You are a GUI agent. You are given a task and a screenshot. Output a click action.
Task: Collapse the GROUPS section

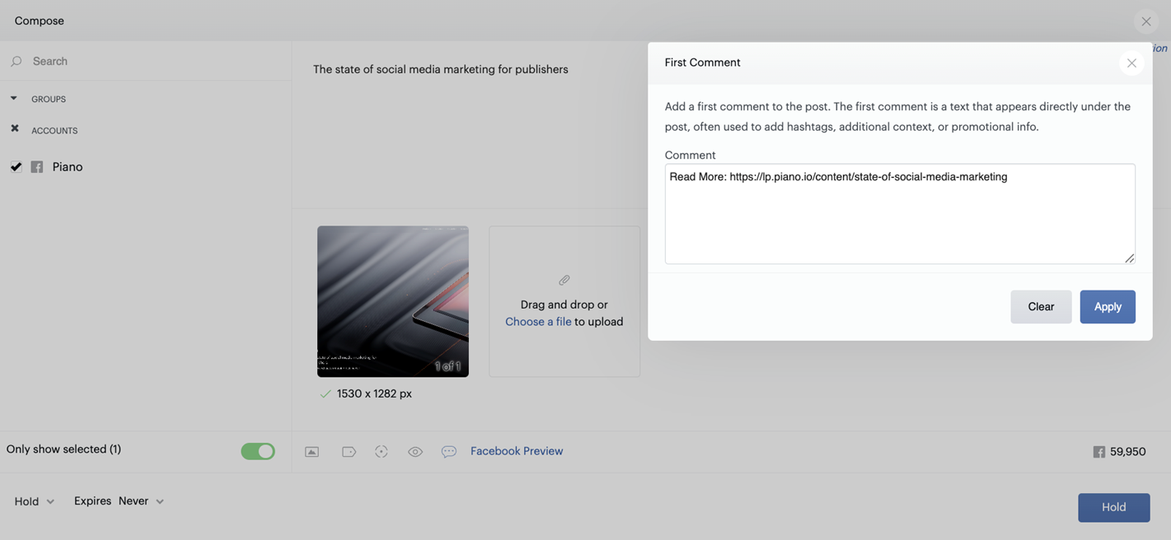tap(14, 99)
